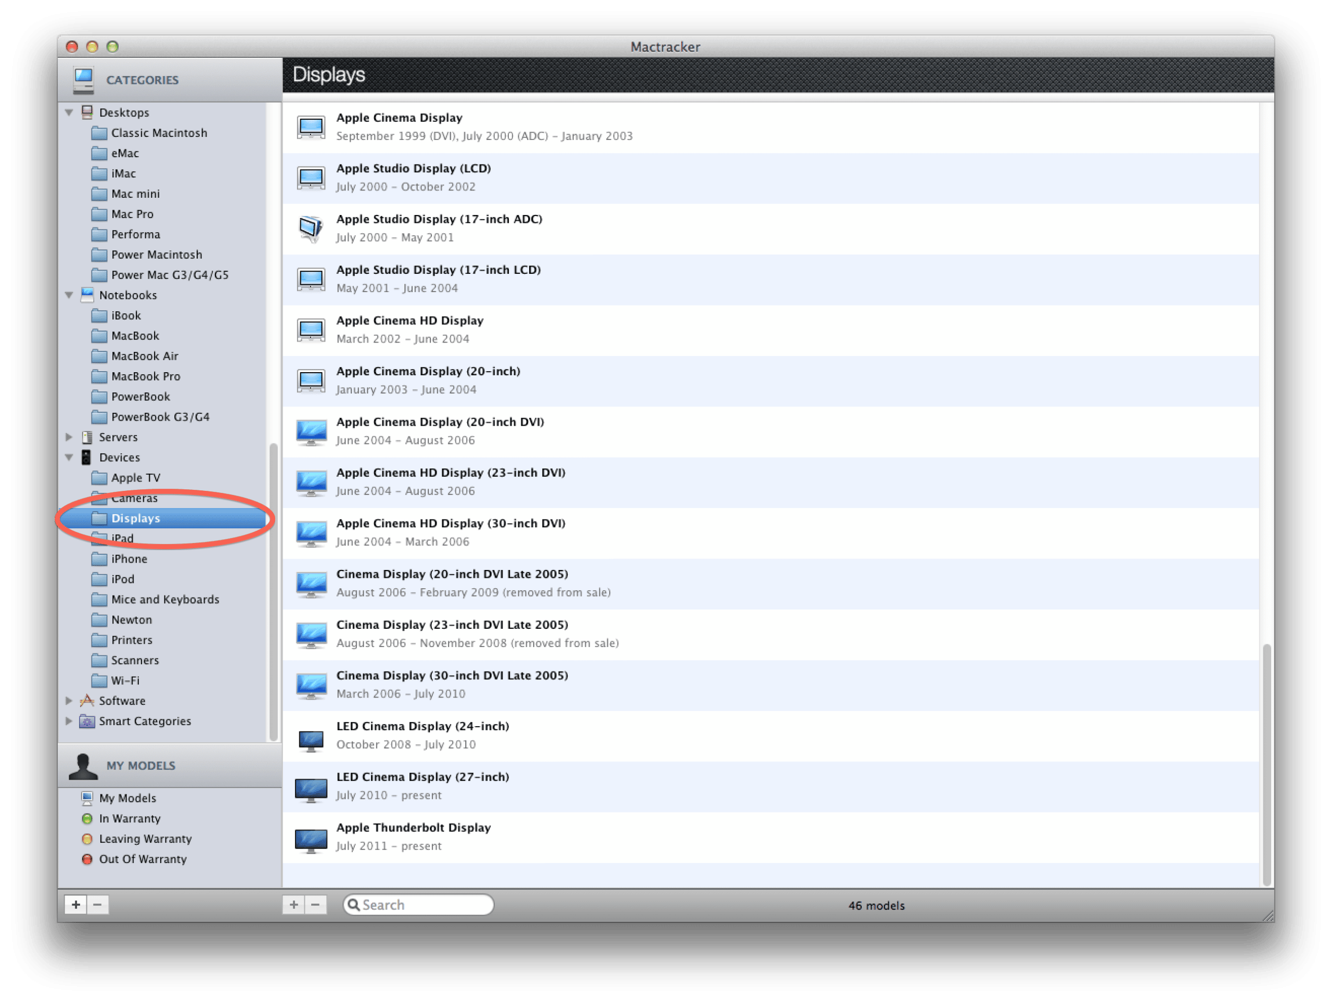Click into the Search field

(x=418, y=904)
